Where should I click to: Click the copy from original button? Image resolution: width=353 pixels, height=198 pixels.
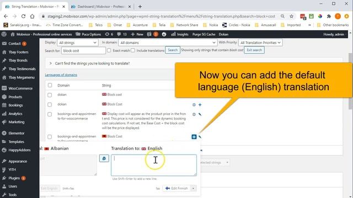click(x=104, y=158)
